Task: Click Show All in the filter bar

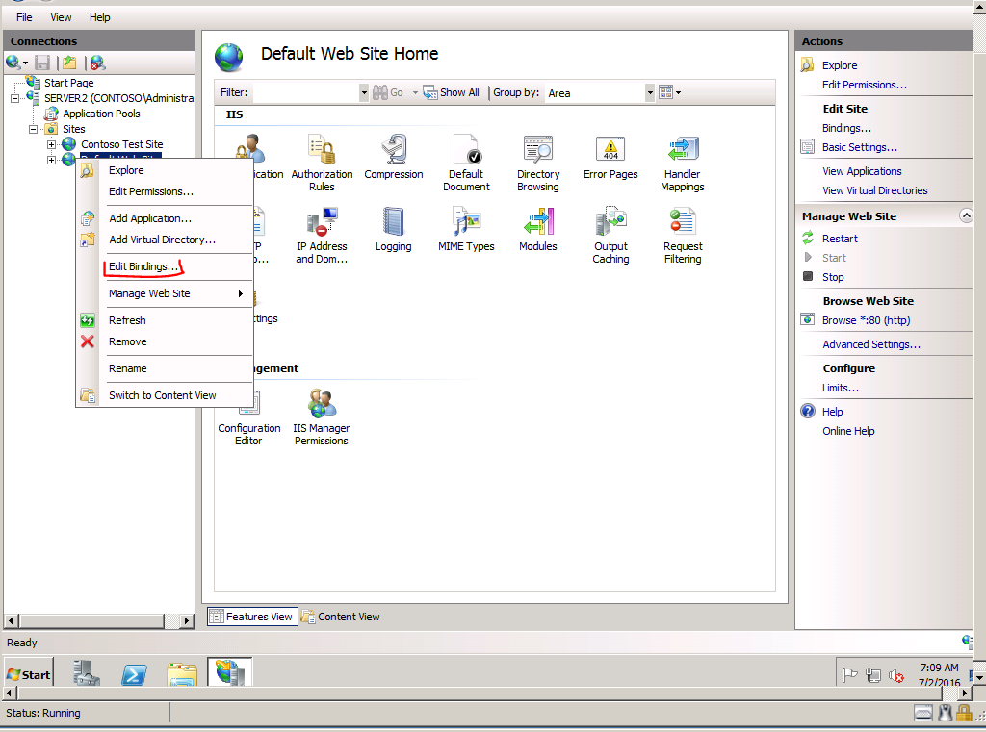Action: tap(451, 92)
